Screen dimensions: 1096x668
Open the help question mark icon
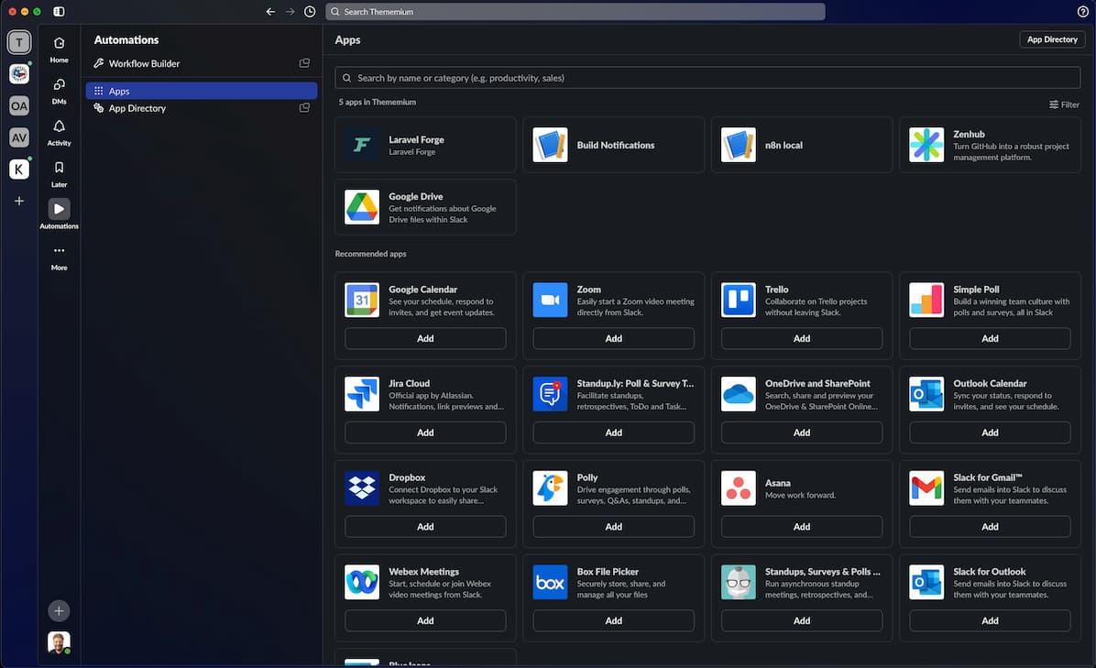point(1083,12)
